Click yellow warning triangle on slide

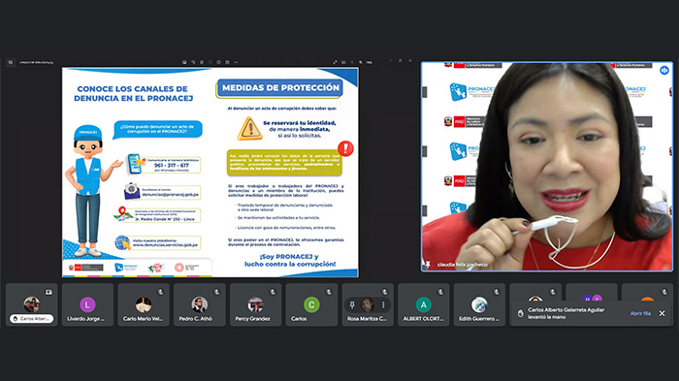250,129
